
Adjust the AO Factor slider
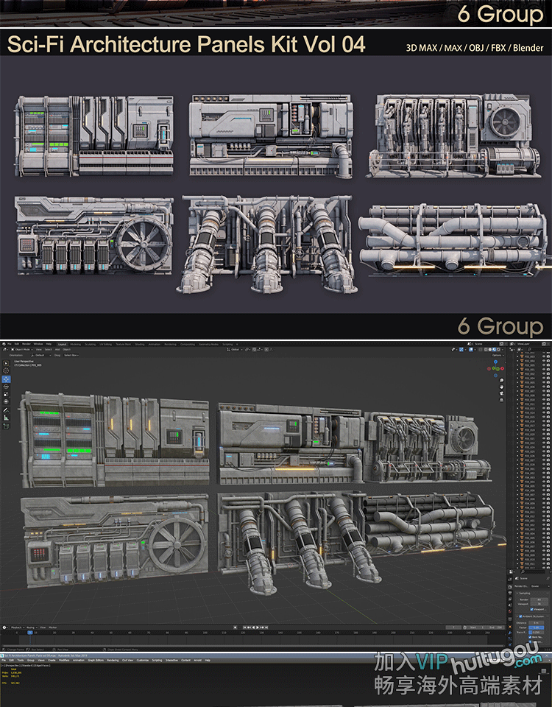(536, 627)
